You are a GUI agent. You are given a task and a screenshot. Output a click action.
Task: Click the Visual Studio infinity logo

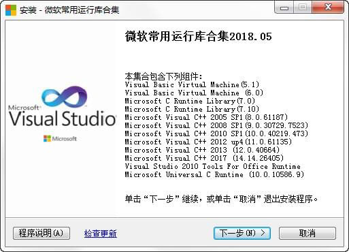pyautogui.click(x=65, y=97)
